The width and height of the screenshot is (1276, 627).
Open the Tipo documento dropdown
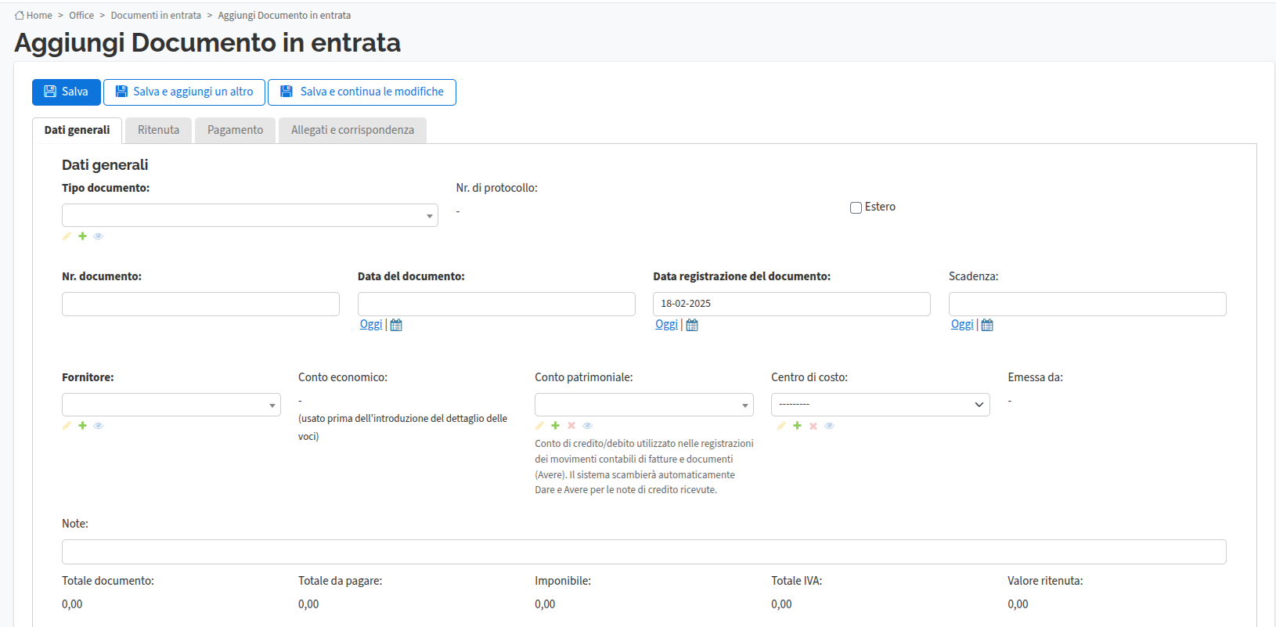(x=250, y=215)
